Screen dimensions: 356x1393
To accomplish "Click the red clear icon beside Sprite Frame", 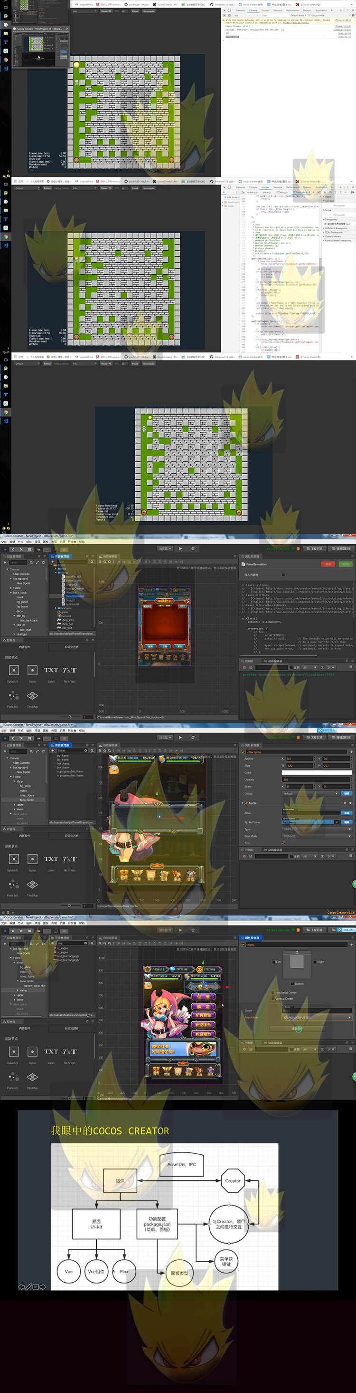I will point(337,822).
